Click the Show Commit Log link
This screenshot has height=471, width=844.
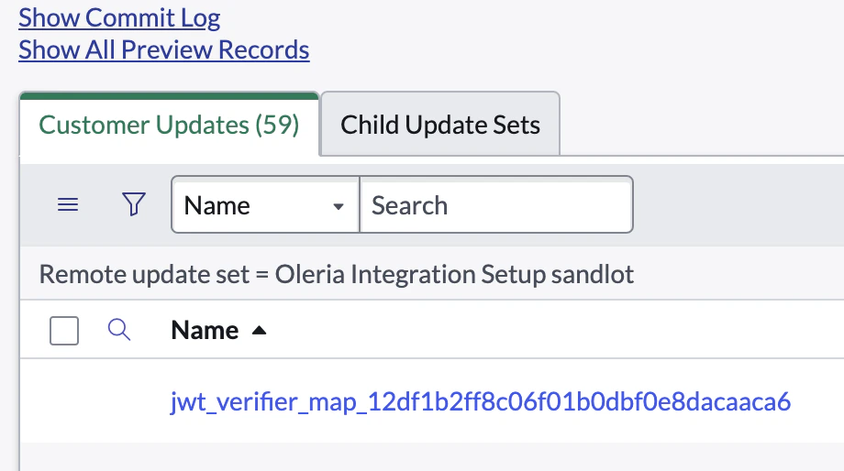click(119, 17)
